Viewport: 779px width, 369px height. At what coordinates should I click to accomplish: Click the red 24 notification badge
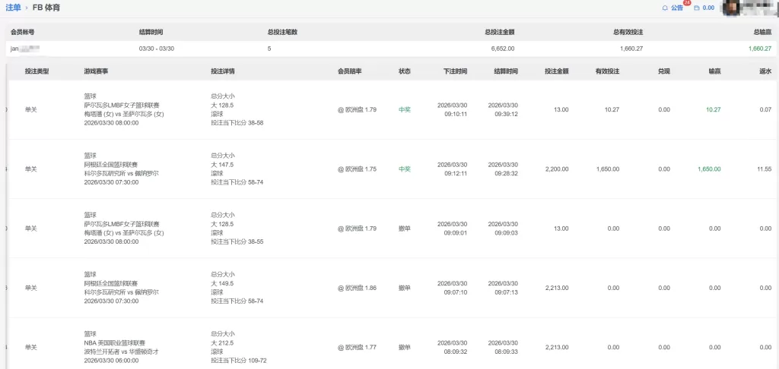click(686, 3)
